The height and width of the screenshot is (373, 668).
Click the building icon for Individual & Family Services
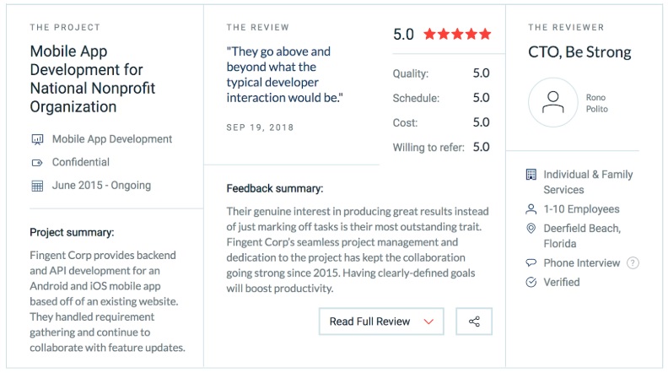click(x=531, y=175)
